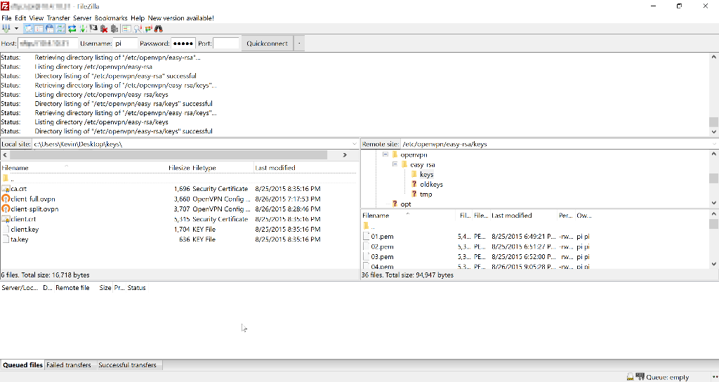Open the View menu
The width and height of the screenshot is (719, 382).
coord(37,18)
